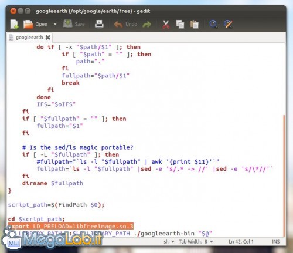Image resolution: width=293 pixels, height=253 pixels.
Task: Click the line 'path="."'
Action: coord(90,62)
